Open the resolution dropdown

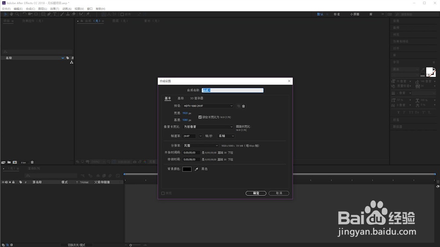(201, 146)
